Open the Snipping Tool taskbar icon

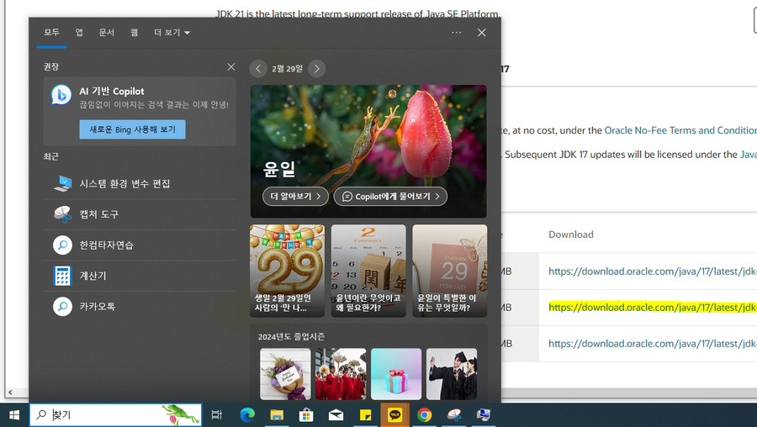click(454, 415)
